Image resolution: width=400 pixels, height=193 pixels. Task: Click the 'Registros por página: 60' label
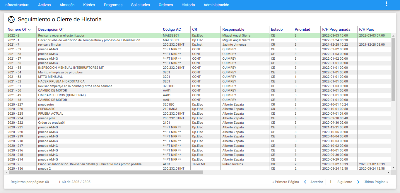click(30, 182)
